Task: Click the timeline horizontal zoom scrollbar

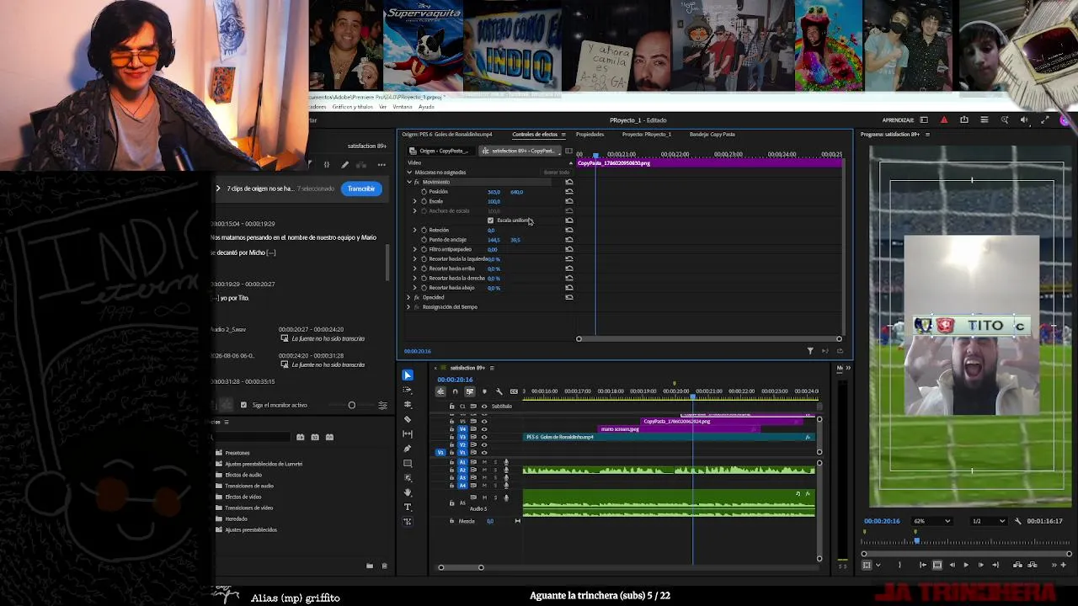Action: pos(461,567)
